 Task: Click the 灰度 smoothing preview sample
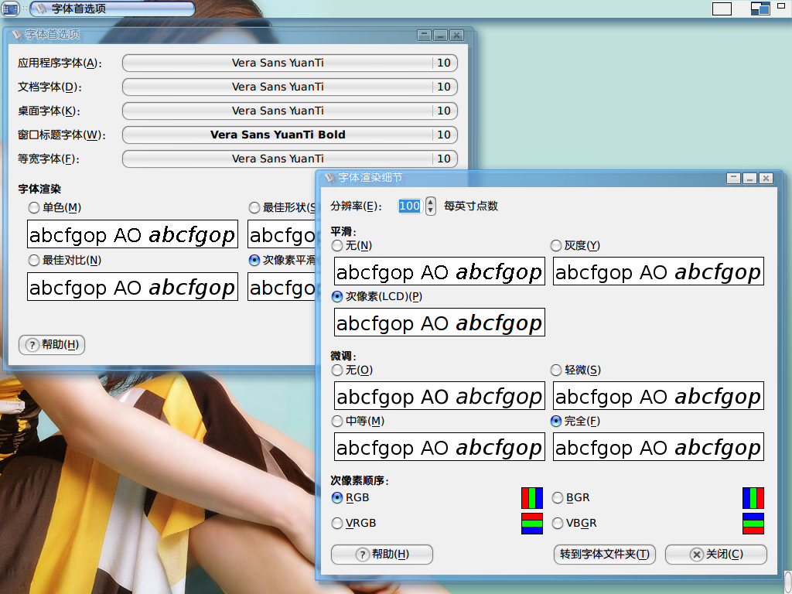(658, 271)
